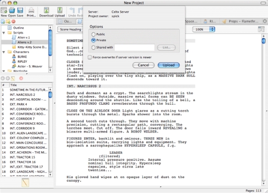Select scene 13 INT. OPERATIONS ROOM
268x193 pixels.
click(25, 147)
